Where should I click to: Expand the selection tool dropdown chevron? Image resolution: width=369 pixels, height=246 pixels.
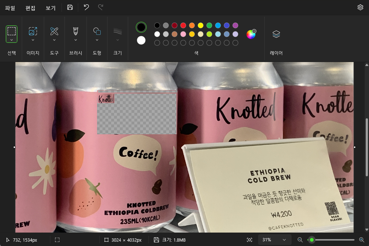tap(12, 40)
